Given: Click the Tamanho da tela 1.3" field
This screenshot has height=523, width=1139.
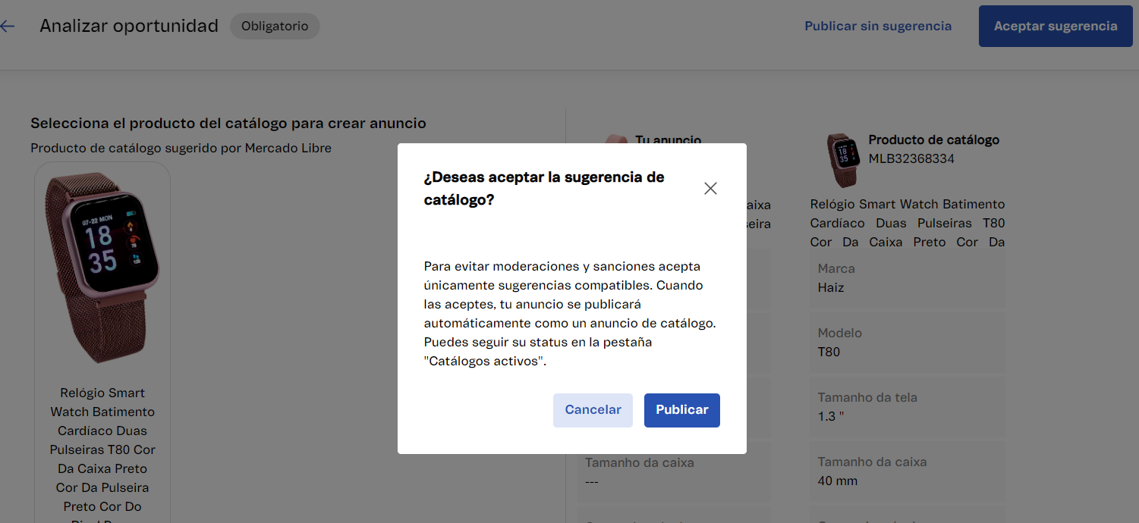Looking at the screenshot, I should (x=907, y=407).
